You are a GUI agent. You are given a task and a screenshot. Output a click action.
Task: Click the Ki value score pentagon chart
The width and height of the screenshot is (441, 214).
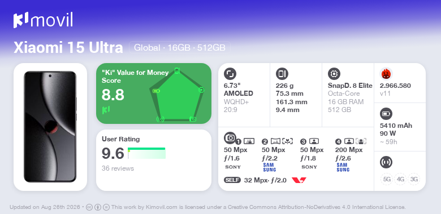pos(177,95)
